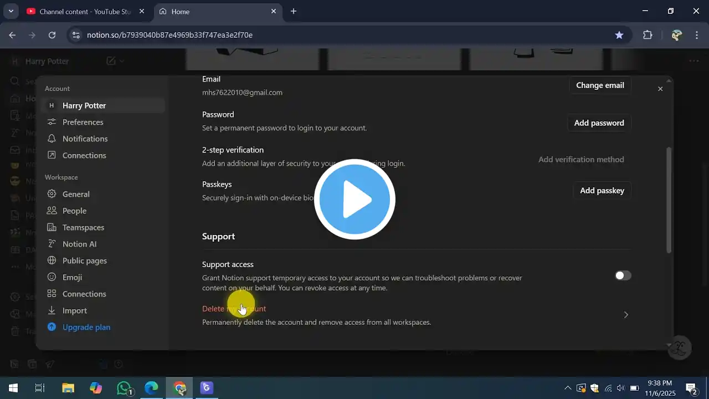Show hidden system tray icons
The height and width of the screenshot is (399, 709).
coord(568,388)
